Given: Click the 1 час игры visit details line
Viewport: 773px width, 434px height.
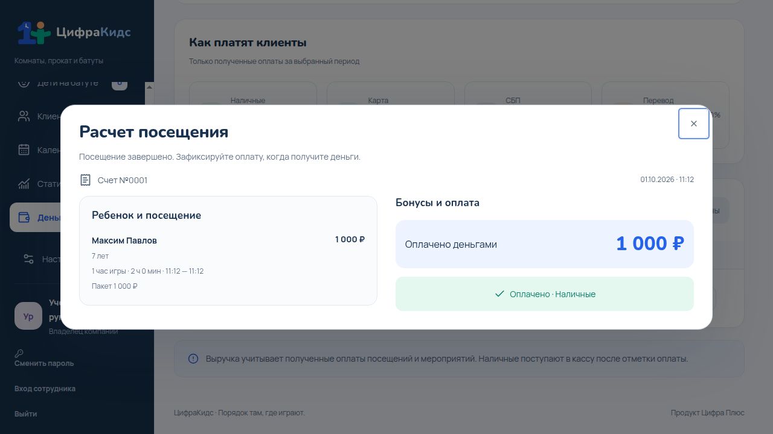Looking at the screenshot, I should coord(148,271).
